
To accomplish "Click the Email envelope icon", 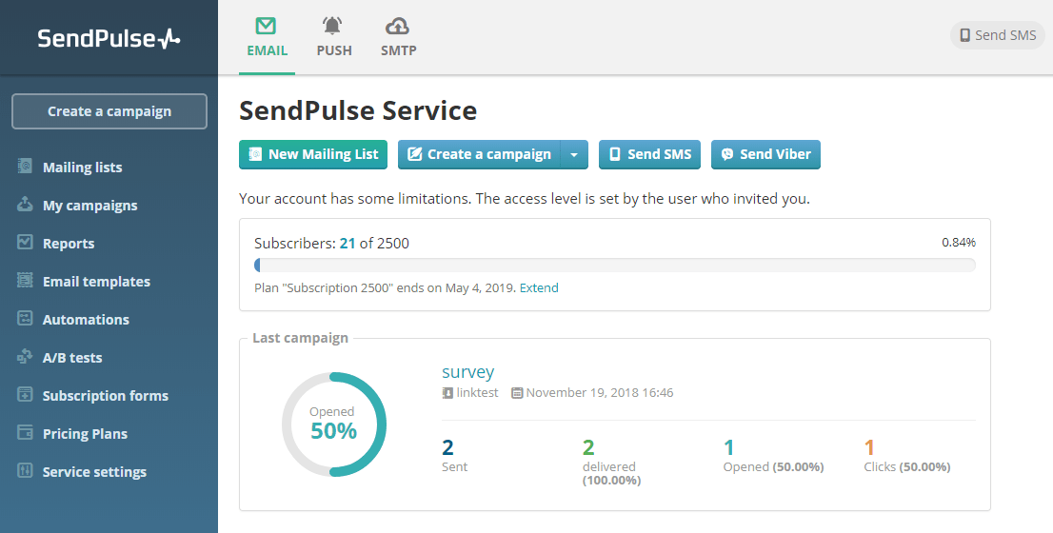I will [x=266, y=27].
